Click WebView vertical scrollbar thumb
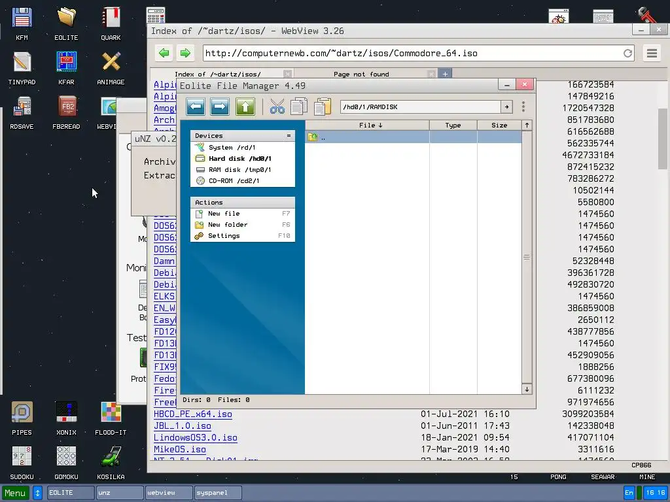Viewport: 670px width, 502px height. tap(663, 139)
